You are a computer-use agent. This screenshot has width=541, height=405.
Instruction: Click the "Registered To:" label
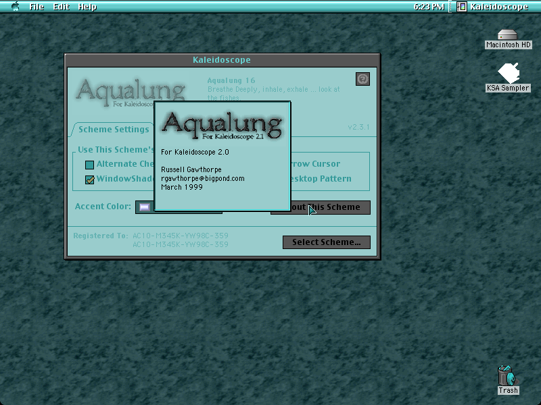click(100, 236)
